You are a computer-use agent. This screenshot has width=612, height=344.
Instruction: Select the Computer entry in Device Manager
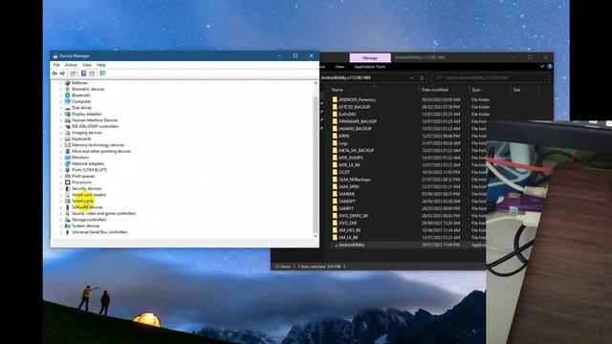coord(81,101)
